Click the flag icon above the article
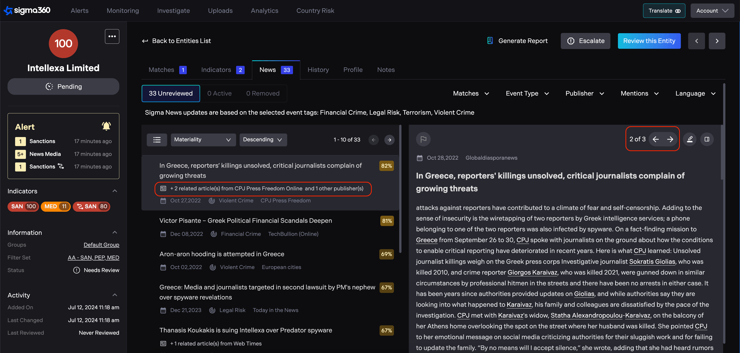This screenshot has height=353, width=740. pos(423,140)
